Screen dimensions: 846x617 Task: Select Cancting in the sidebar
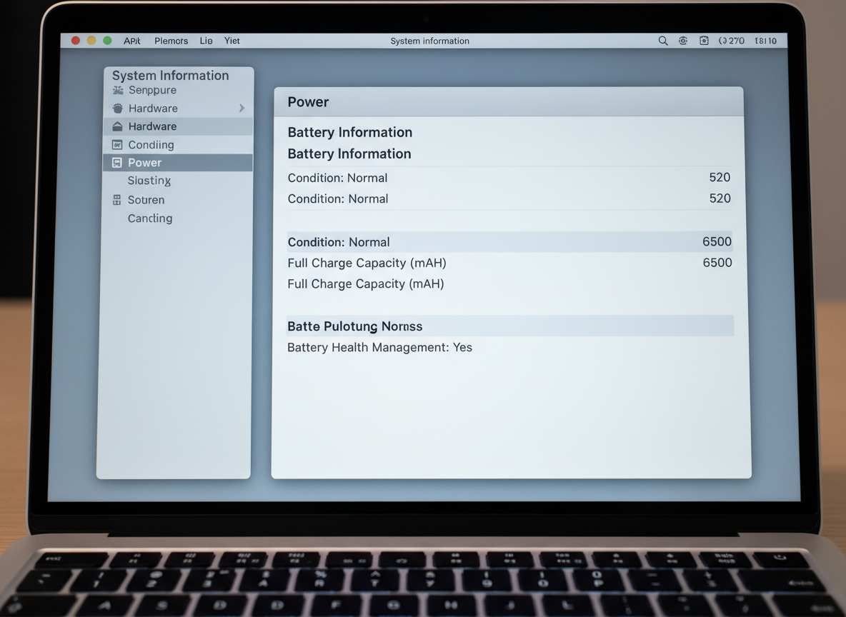coord(150,219)
